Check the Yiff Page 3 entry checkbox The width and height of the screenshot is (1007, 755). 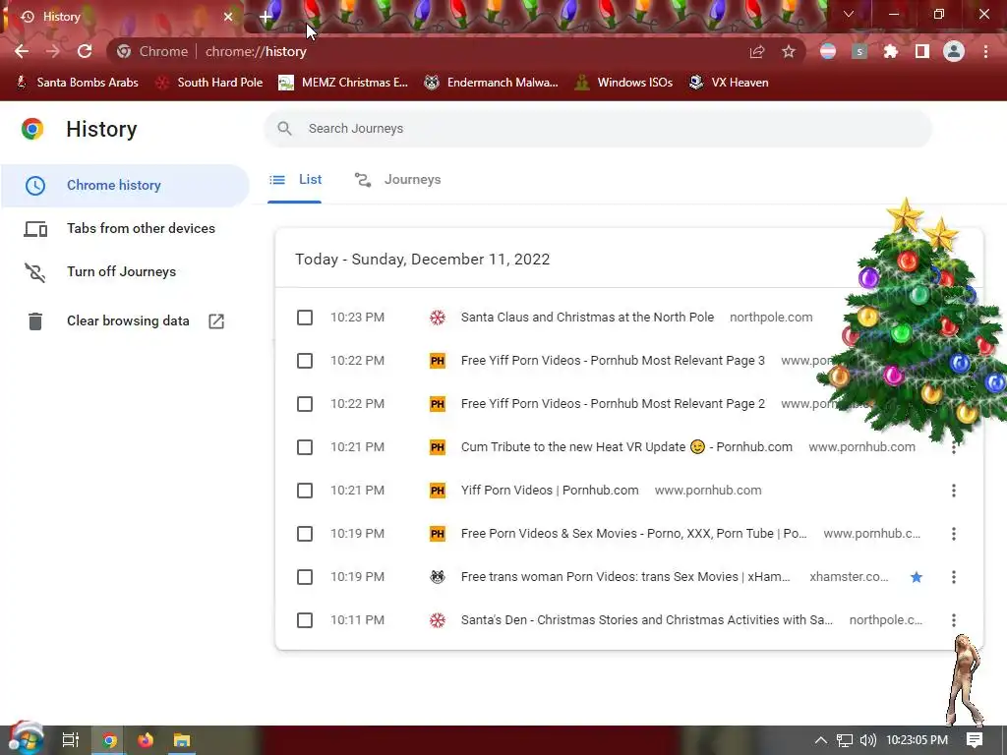tap(305, 361)
